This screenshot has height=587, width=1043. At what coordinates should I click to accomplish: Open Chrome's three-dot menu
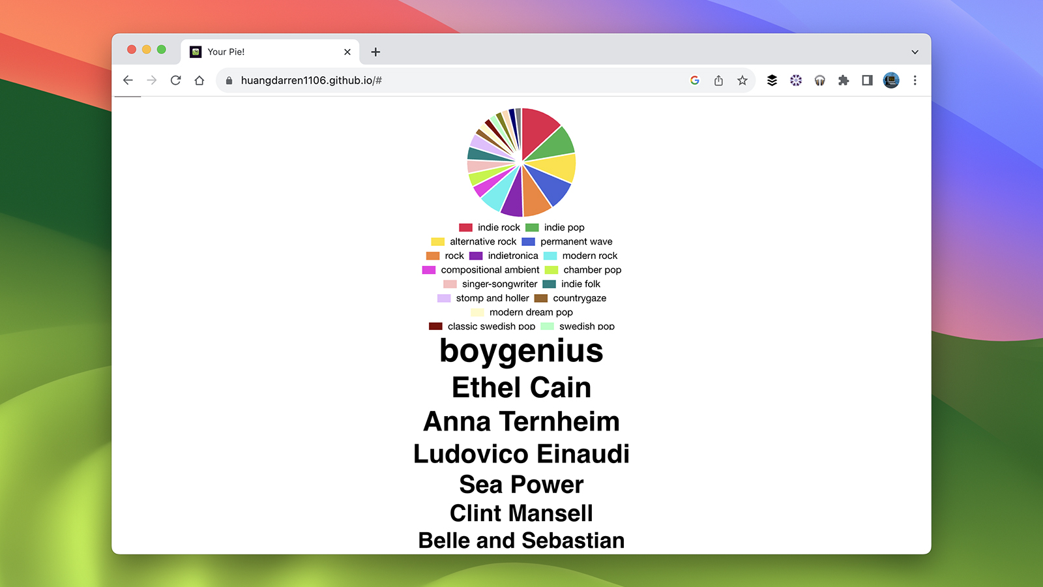(915, 80)
